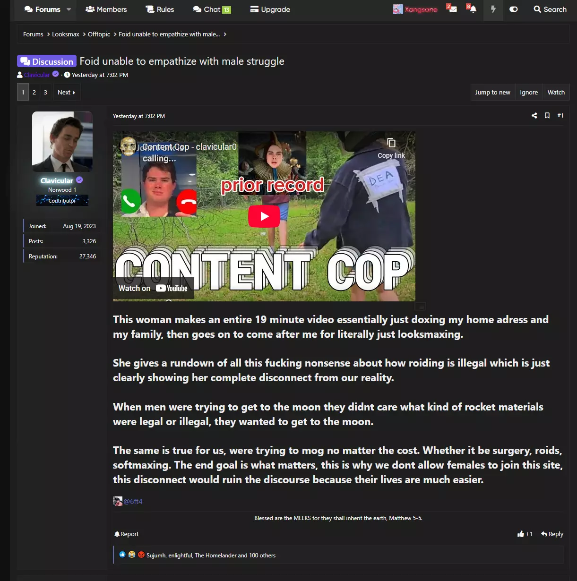Go to the Offtopic breadcrumb
This screenshot has width=577, height=581.
99,34
